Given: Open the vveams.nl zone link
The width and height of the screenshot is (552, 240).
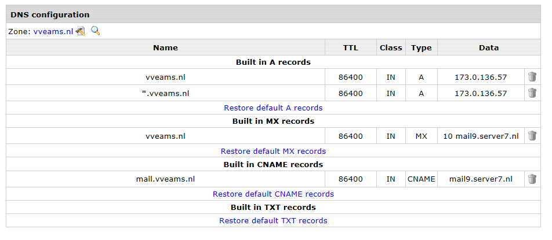Looking at the screenshot, I should (x=53, y=32).
